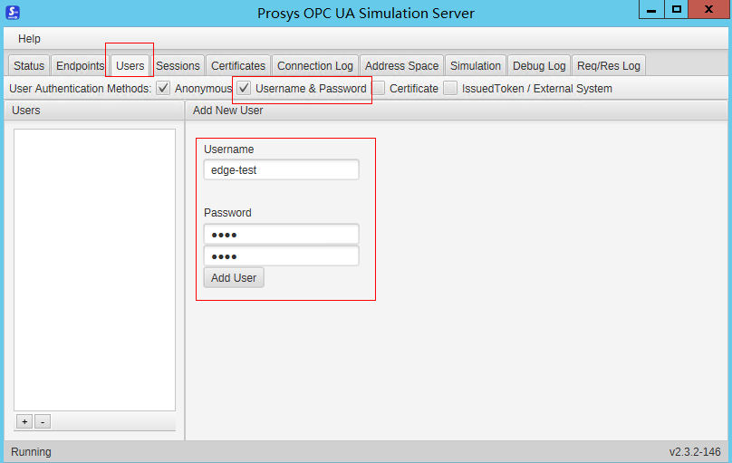
Task: Toggle the Anonymous authentication checkbox
Action: pyautogui.click(x=163, y=88)
